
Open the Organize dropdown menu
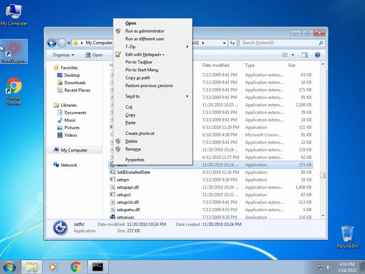pos(63,55)
